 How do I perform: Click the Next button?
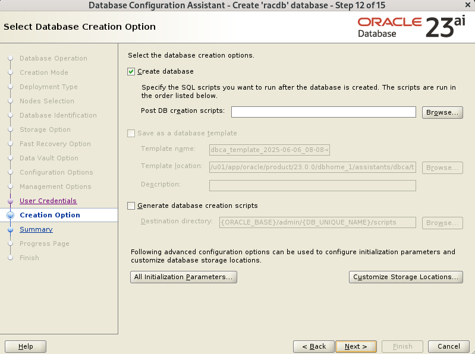[356, 346]
